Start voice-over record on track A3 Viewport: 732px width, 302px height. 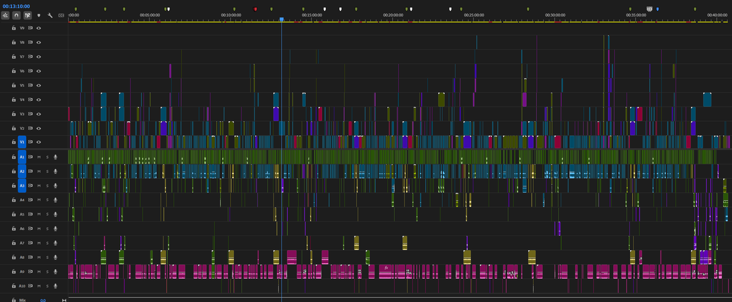(56, 185)
